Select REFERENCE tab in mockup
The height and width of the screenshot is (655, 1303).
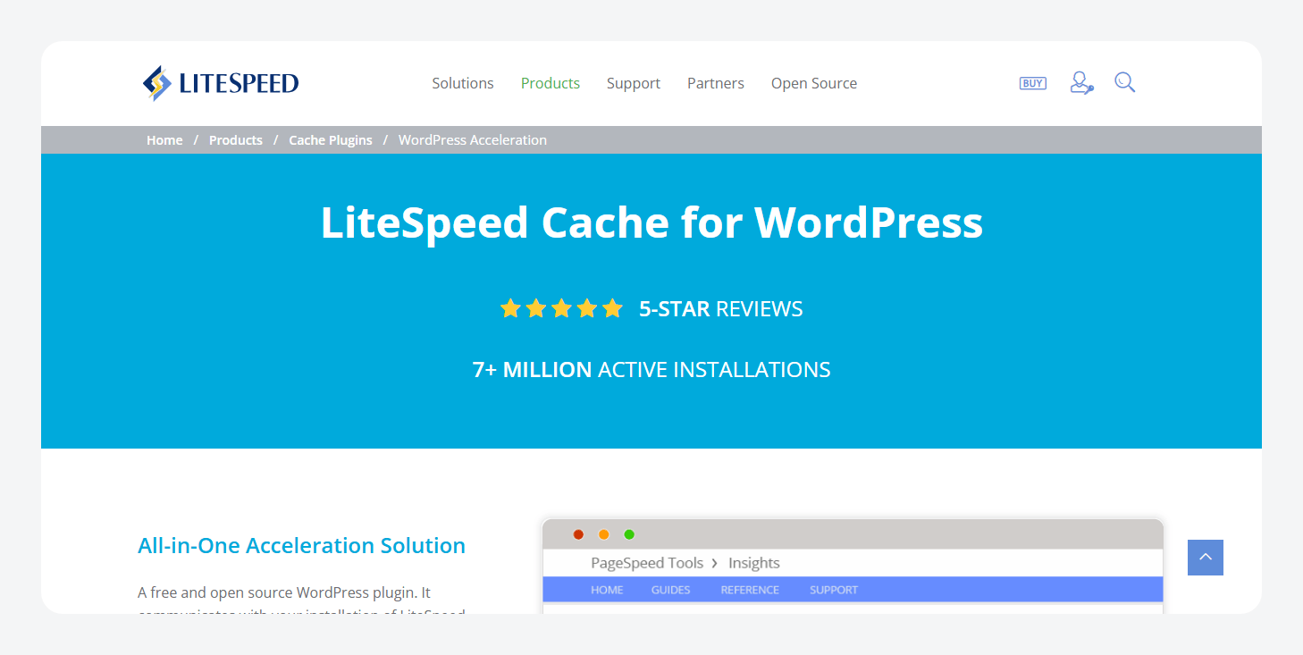[750, 590]
